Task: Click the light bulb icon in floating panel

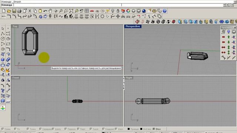Action: pyautogui.click(x=228, y=32)
